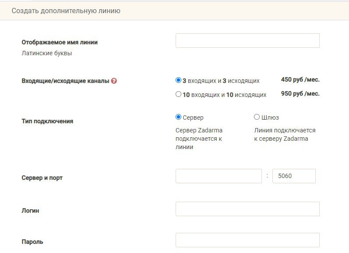Screen dimensions: 349x253
Task: Click the Создать дополнительную линию header
Action: [66, 11]
